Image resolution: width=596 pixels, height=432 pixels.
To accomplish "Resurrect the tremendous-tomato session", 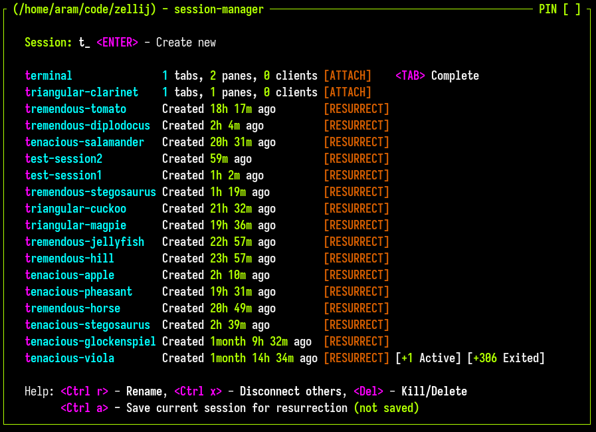I will tap(356, 108).
